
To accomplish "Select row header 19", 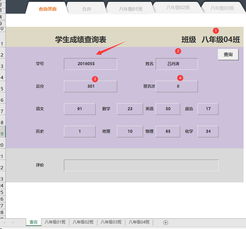I will click(x=2, y=132).
